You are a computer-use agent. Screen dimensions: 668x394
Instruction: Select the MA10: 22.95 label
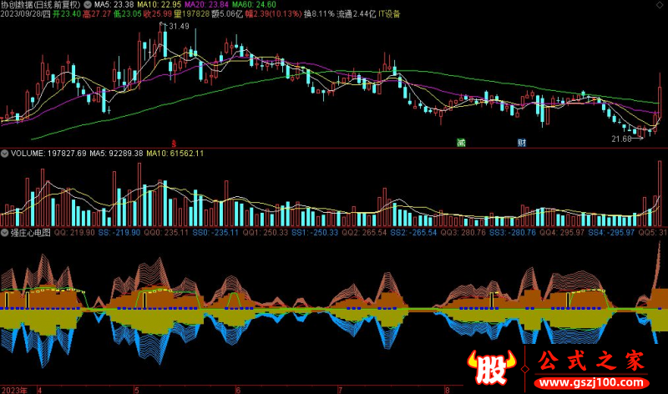coord(159,5)
